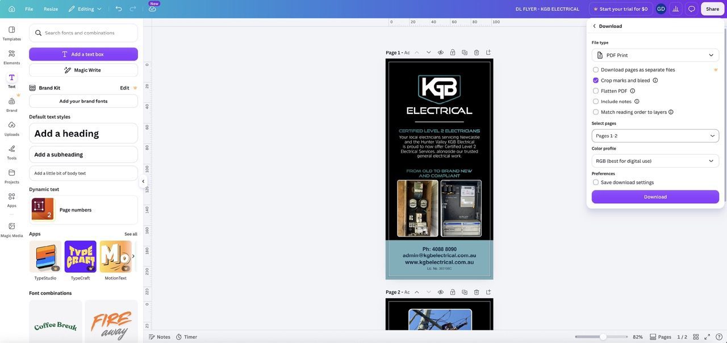Click Add a text box button
This screenshot has height=343, width=727.
tap(83, 54)
